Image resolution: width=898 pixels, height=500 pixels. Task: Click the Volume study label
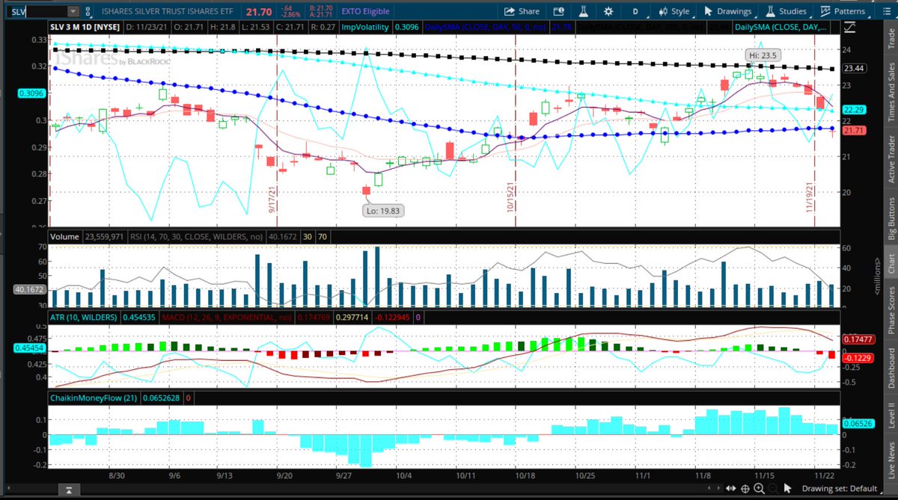[64, 237]
